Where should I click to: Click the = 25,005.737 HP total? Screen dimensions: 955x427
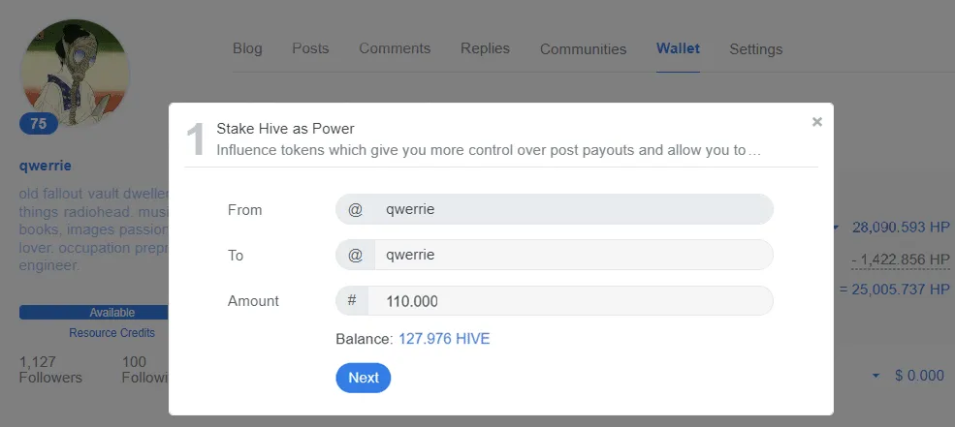pyautogui.click(x=895, y=289)
